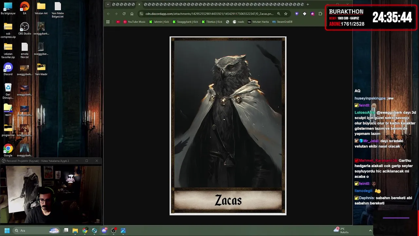Click the browser Back arrow
The image size is (419, 236).
pos(108,14)
